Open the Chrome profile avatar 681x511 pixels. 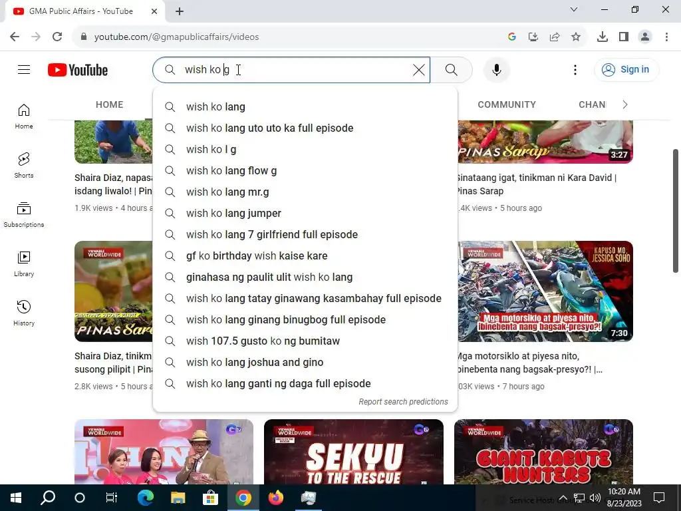click(x=645, y=37)
